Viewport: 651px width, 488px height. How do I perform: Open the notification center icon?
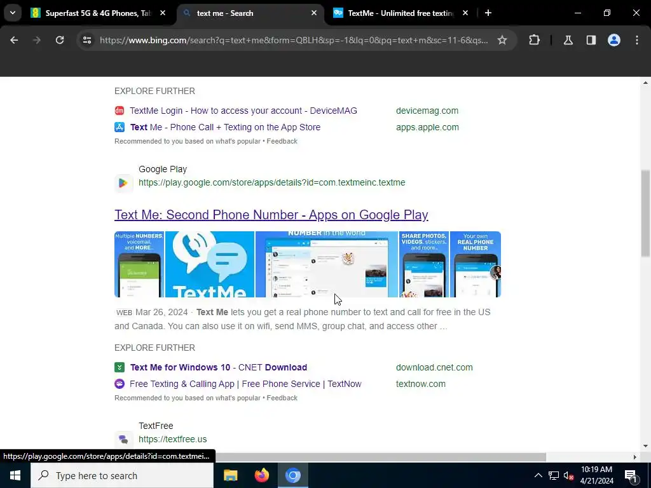point(631,475)
